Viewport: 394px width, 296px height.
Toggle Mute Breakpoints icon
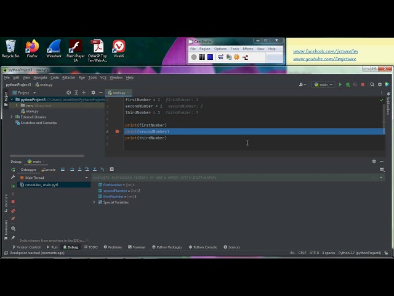(13, 219)
